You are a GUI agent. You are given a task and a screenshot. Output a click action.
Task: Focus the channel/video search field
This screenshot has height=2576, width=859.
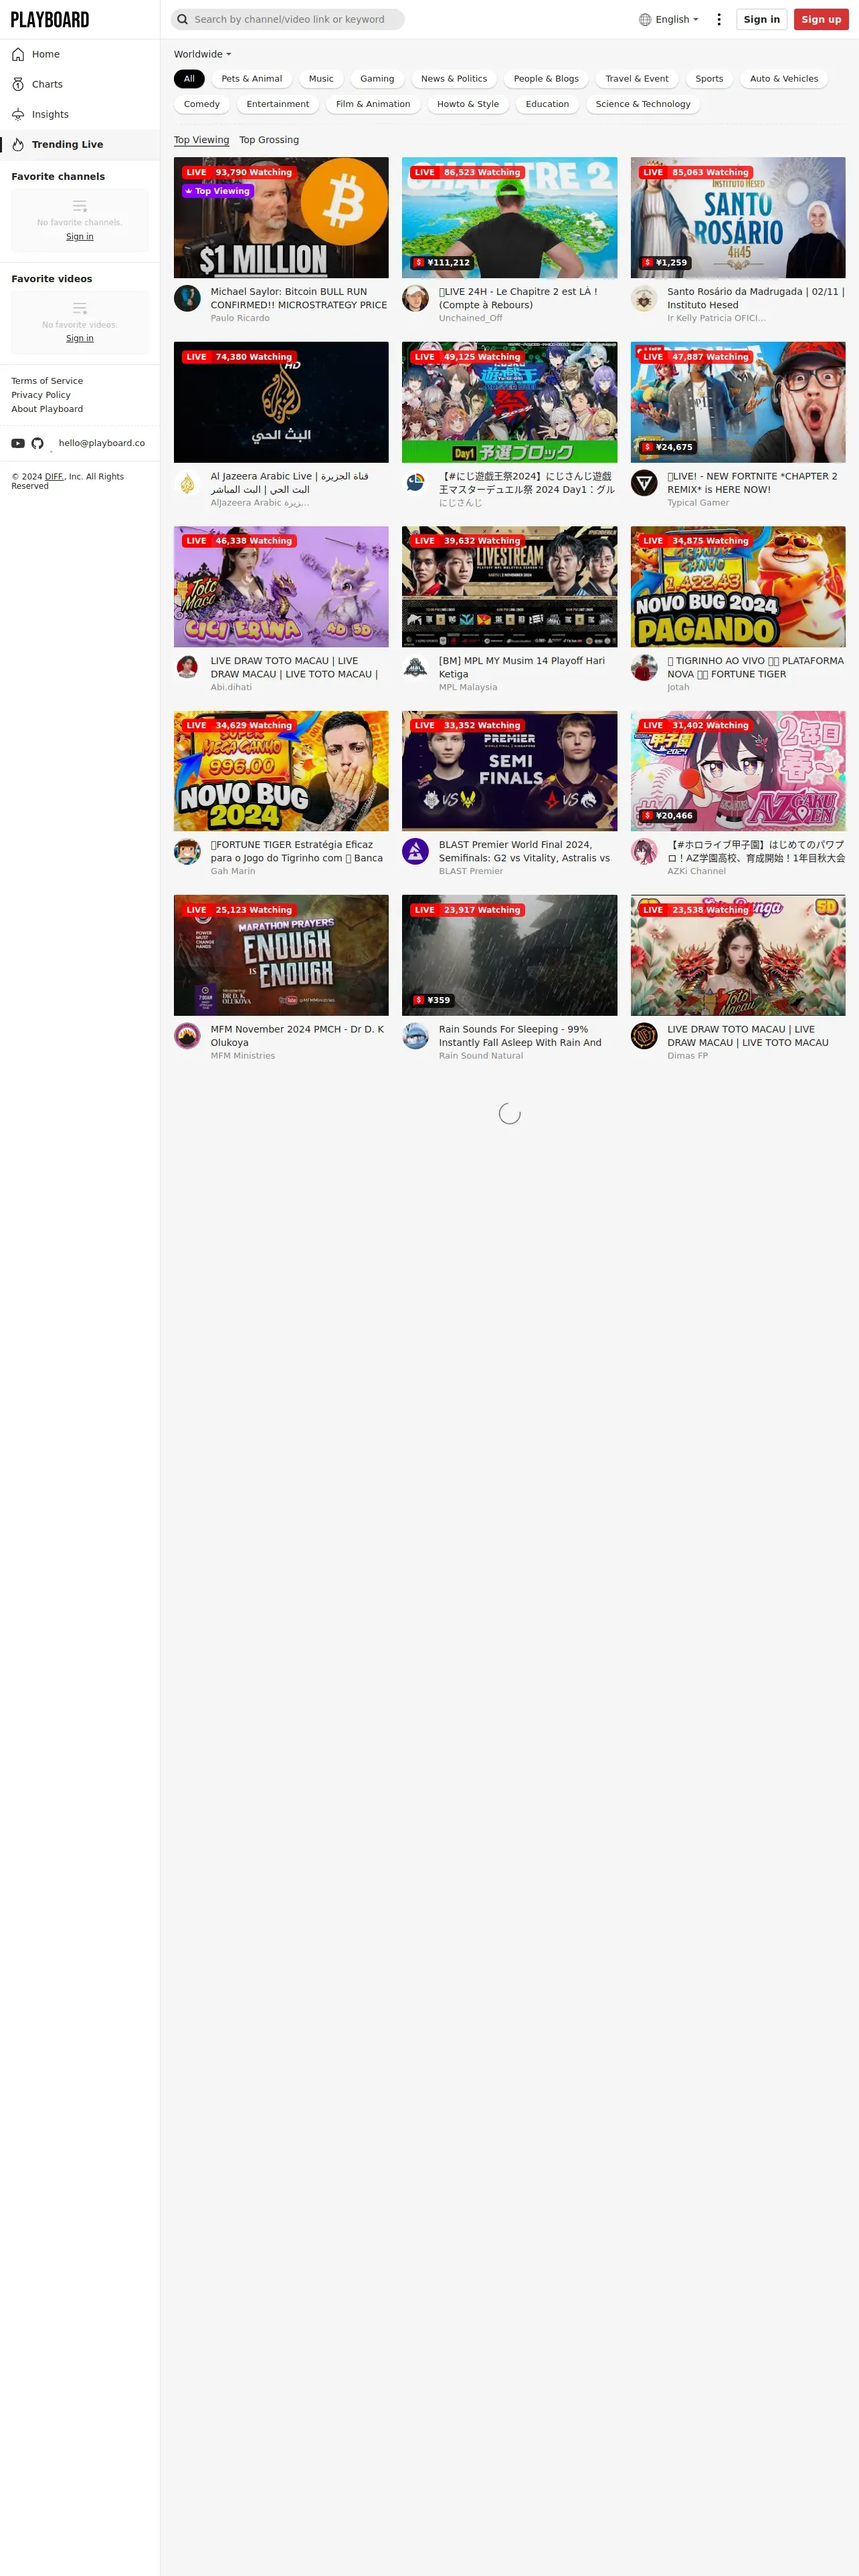tap(288, 19)
